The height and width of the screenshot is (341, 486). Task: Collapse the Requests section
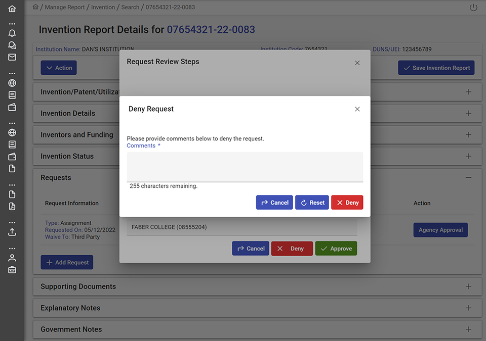coord(468,177)
